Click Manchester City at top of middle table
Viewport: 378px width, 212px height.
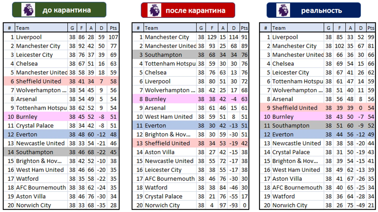[x=167, y=37]
